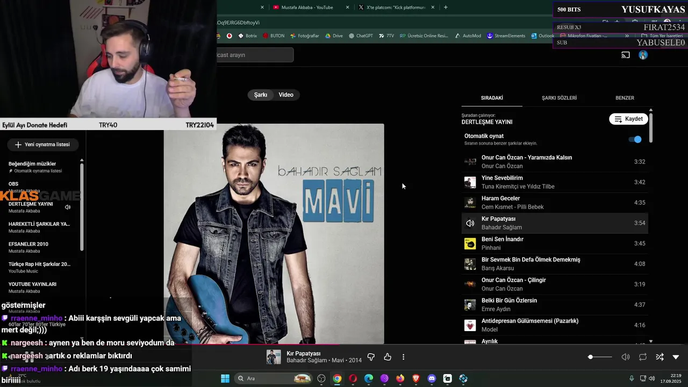Open Windows Start menu

[x=225, y=378]
